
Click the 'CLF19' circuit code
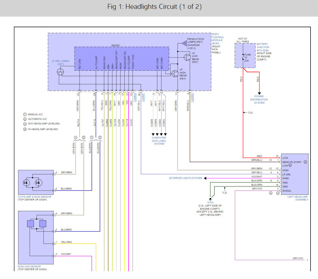pyautogui.click(x=127, y=123)
